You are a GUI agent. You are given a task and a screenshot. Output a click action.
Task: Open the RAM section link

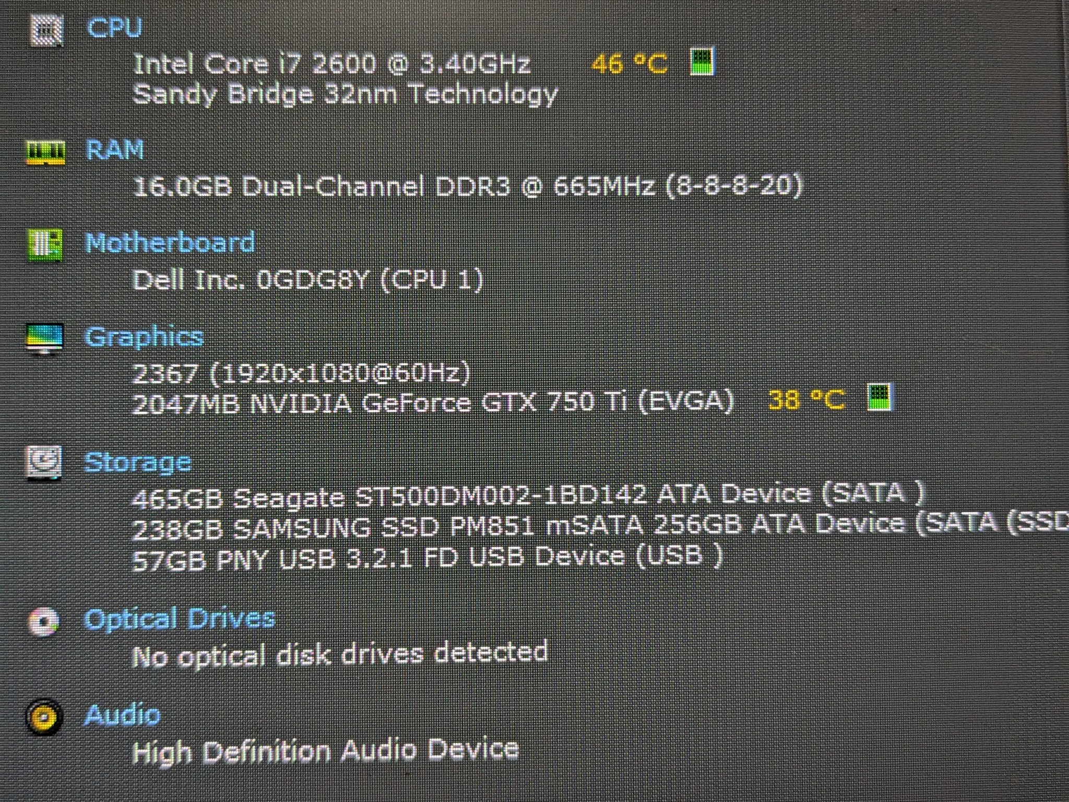point(115,150)
